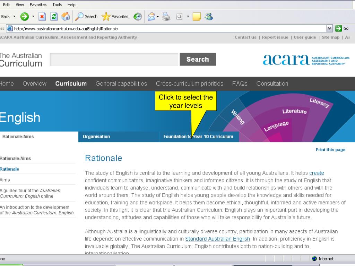The image size is (355, 266).
Task: Click the green Go arrow button
Action: point(338,28)
